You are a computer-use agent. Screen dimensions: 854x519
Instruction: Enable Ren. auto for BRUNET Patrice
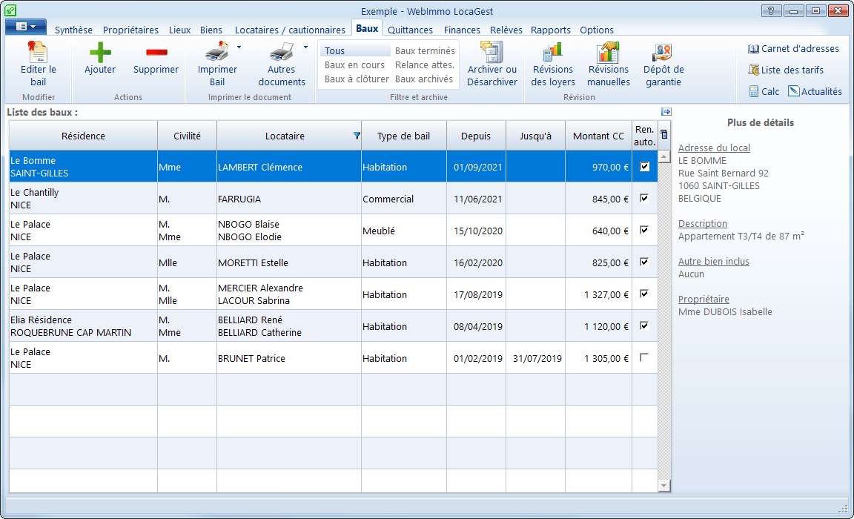click(x=644, y=358)
